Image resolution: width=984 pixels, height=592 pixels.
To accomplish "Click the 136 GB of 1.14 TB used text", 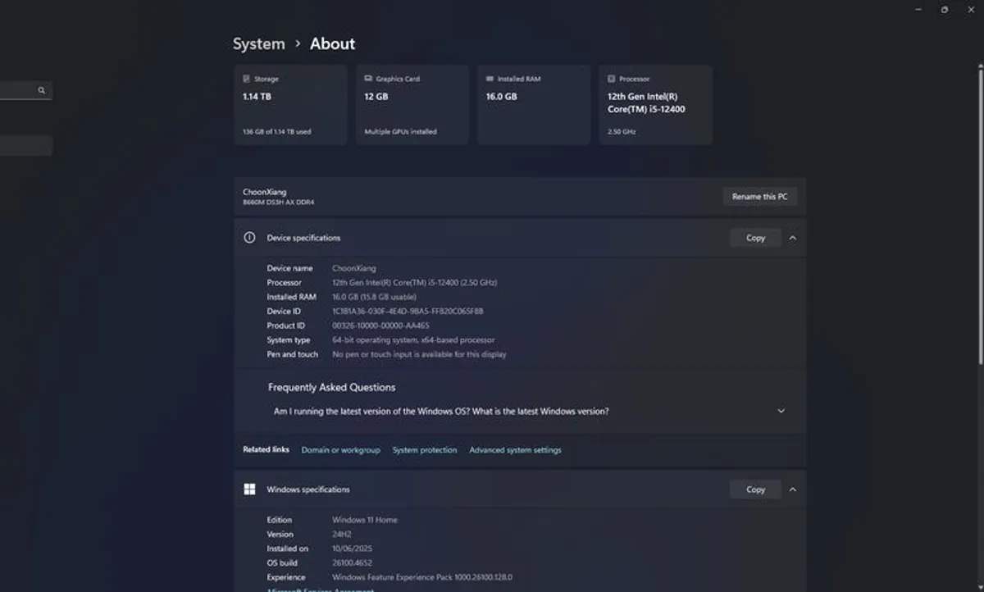I will coord(276,131).
